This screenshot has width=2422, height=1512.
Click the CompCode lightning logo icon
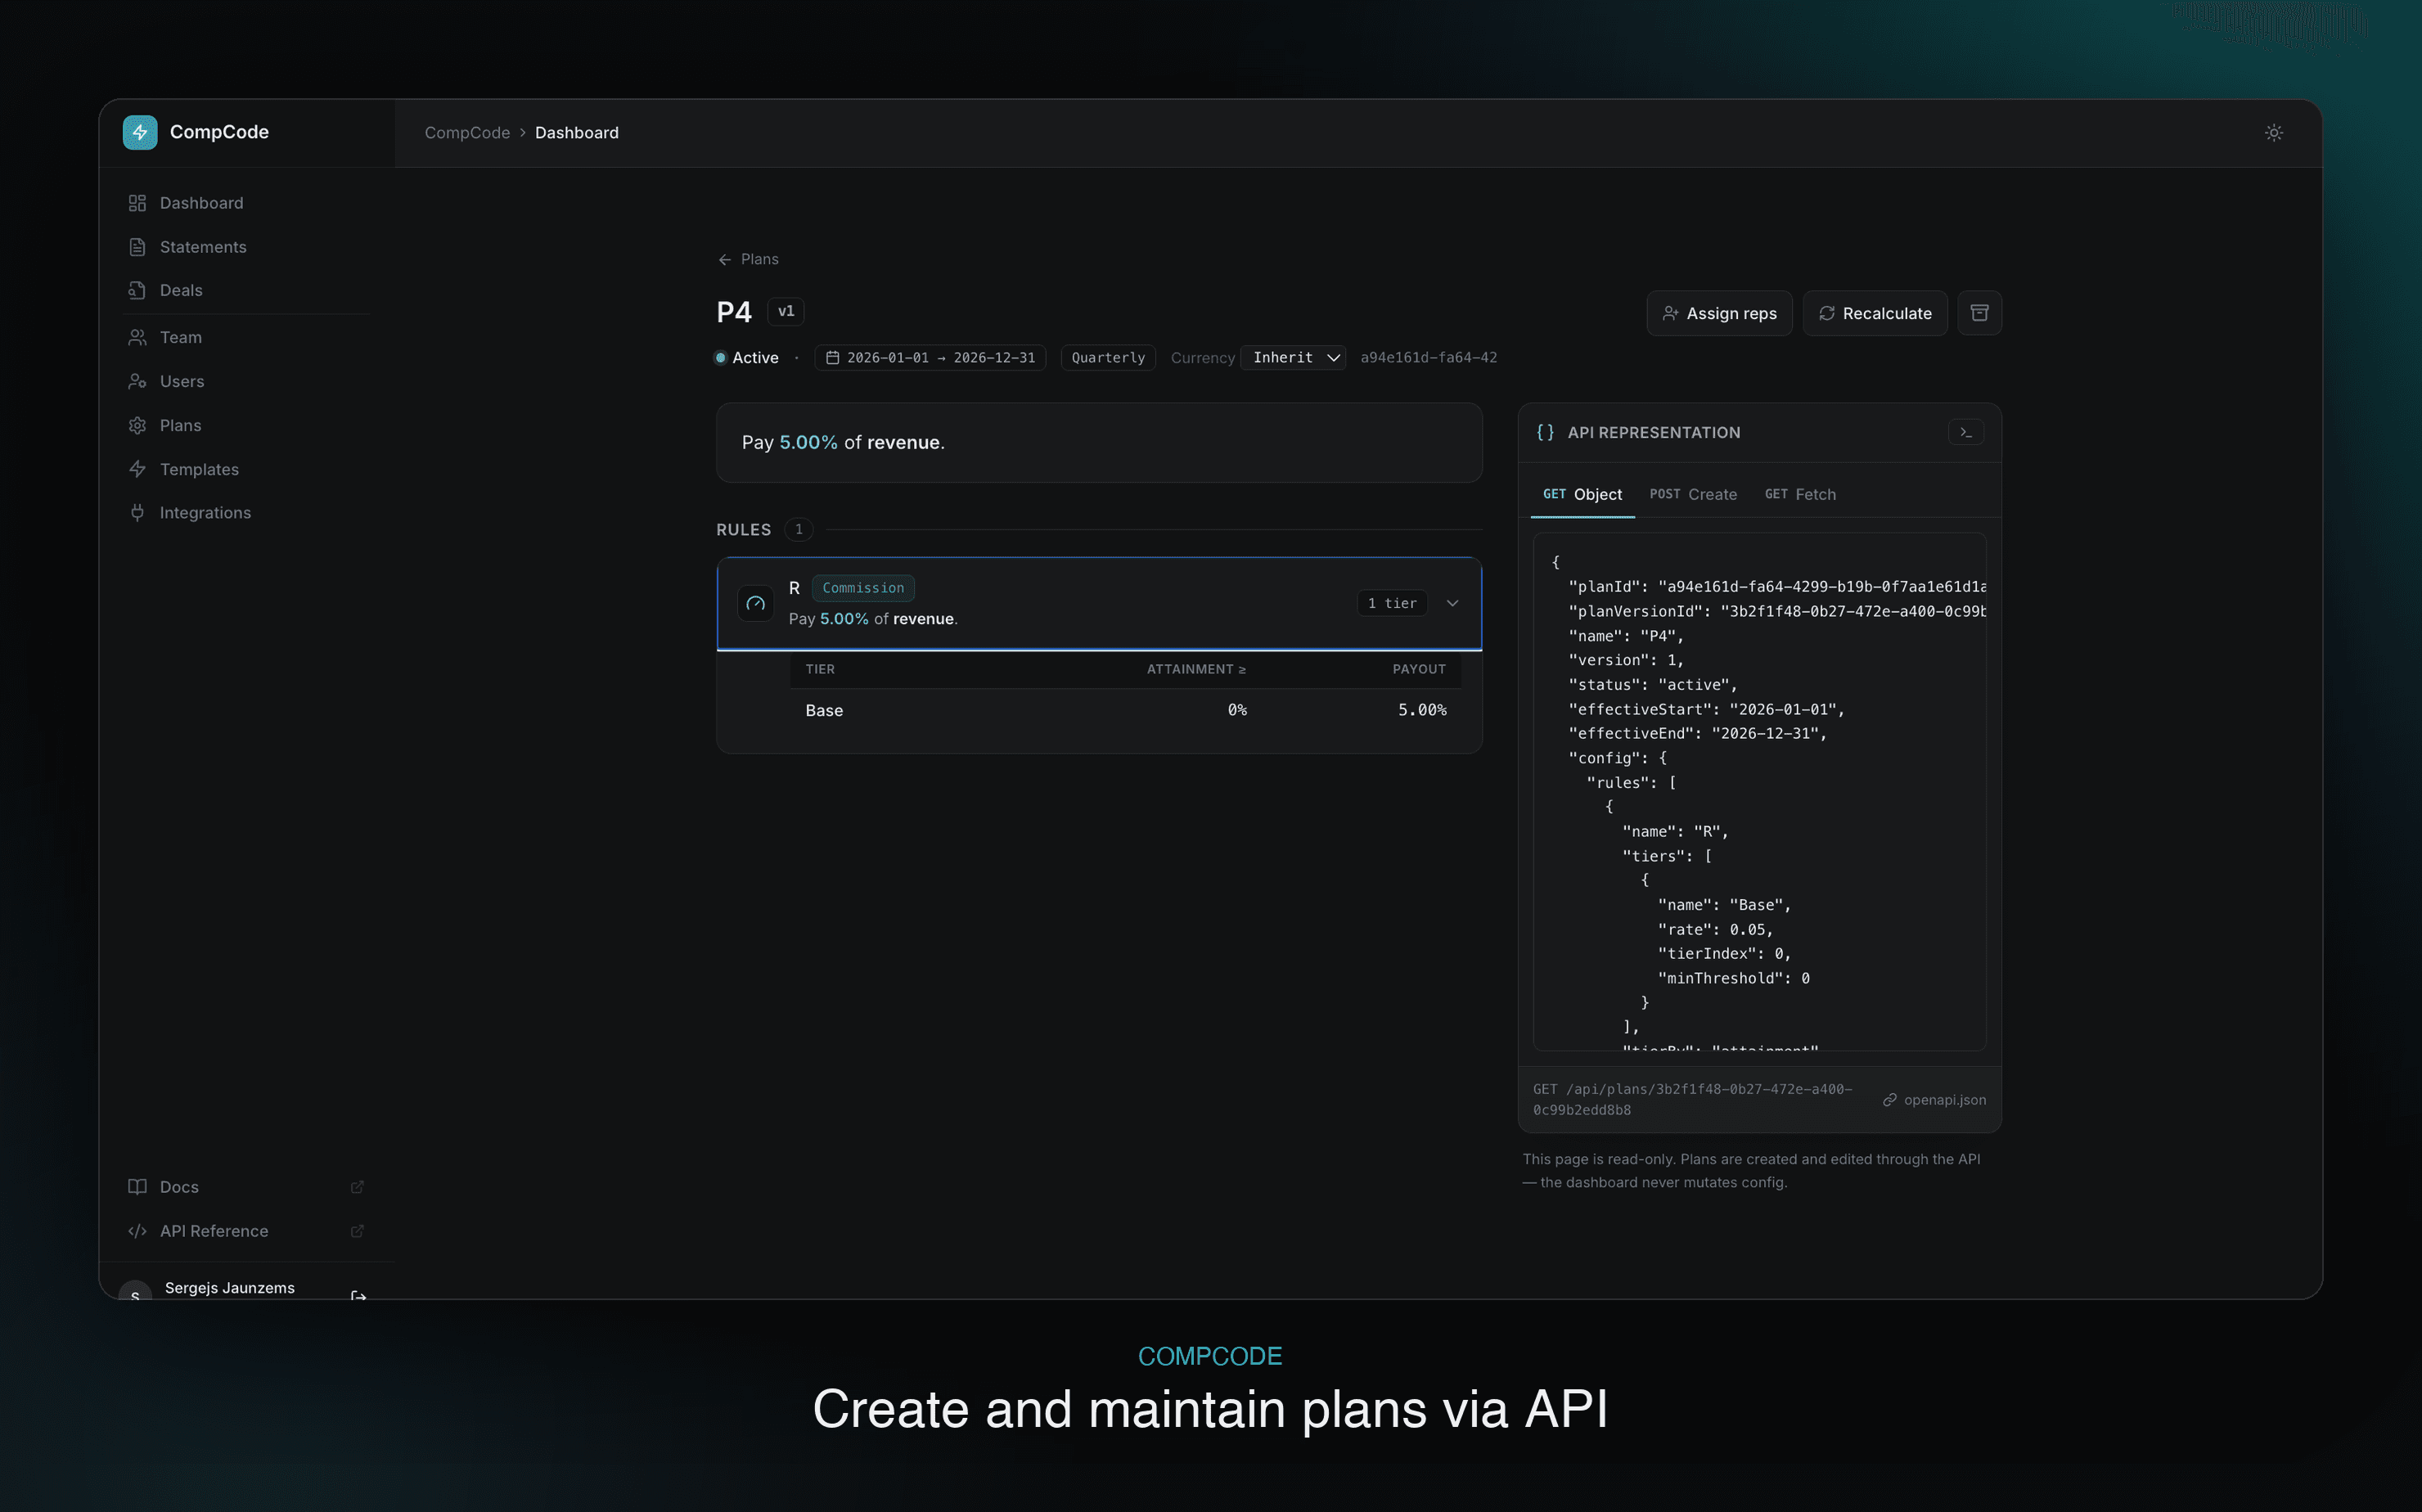coord(140,132)
